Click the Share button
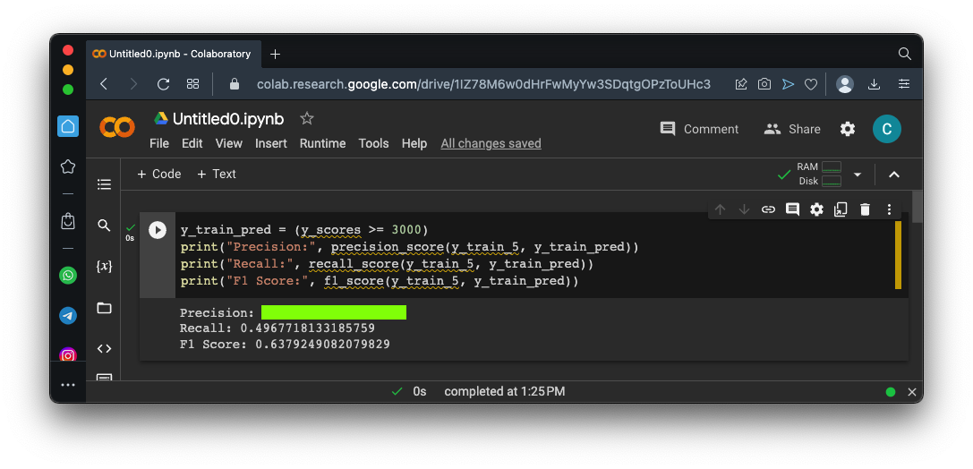 [792, 129]
